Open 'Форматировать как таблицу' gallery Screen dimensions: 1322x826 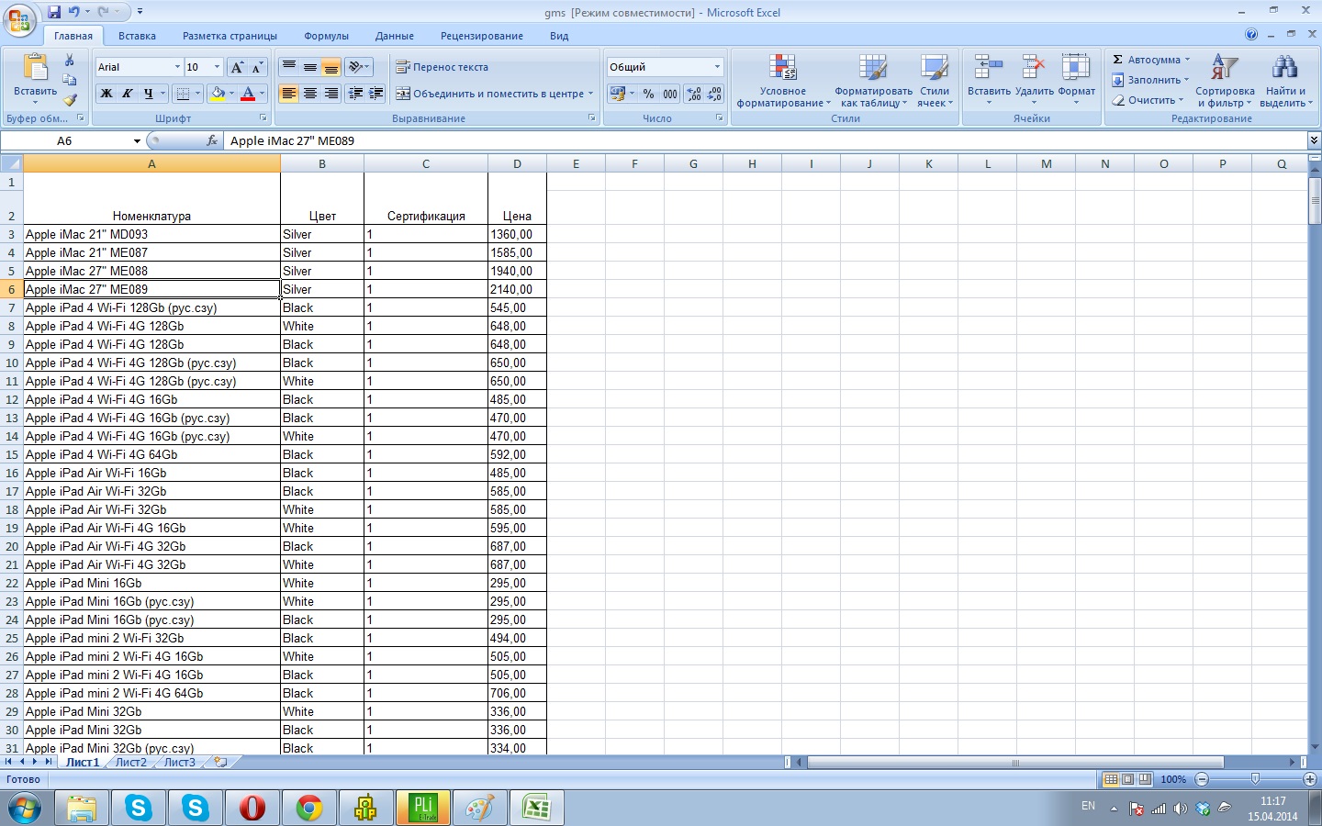click(873, 81)
